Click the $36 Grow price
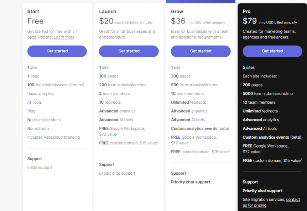Viewport: 307px width, 211px height. (x=178, y=21)
